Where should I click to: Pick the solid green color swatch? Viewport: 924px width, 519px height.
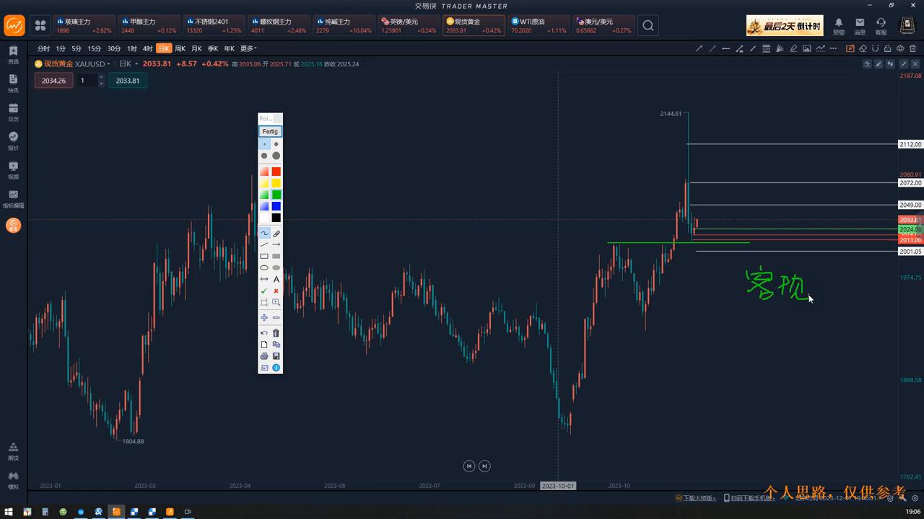[x=276, y=195]
